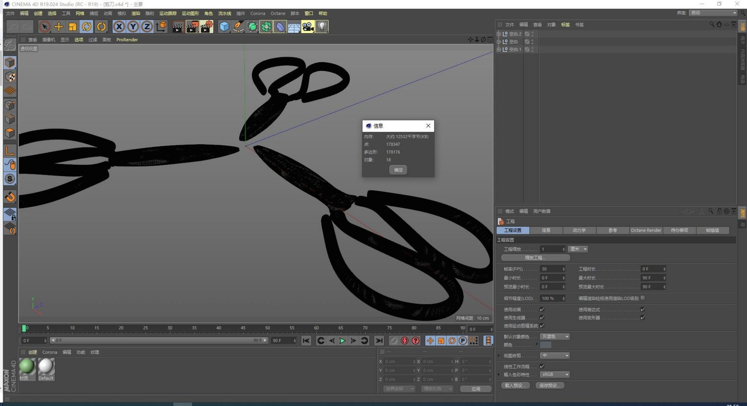
Task: Toggle the Y axis lock icon
Action: 133,26
